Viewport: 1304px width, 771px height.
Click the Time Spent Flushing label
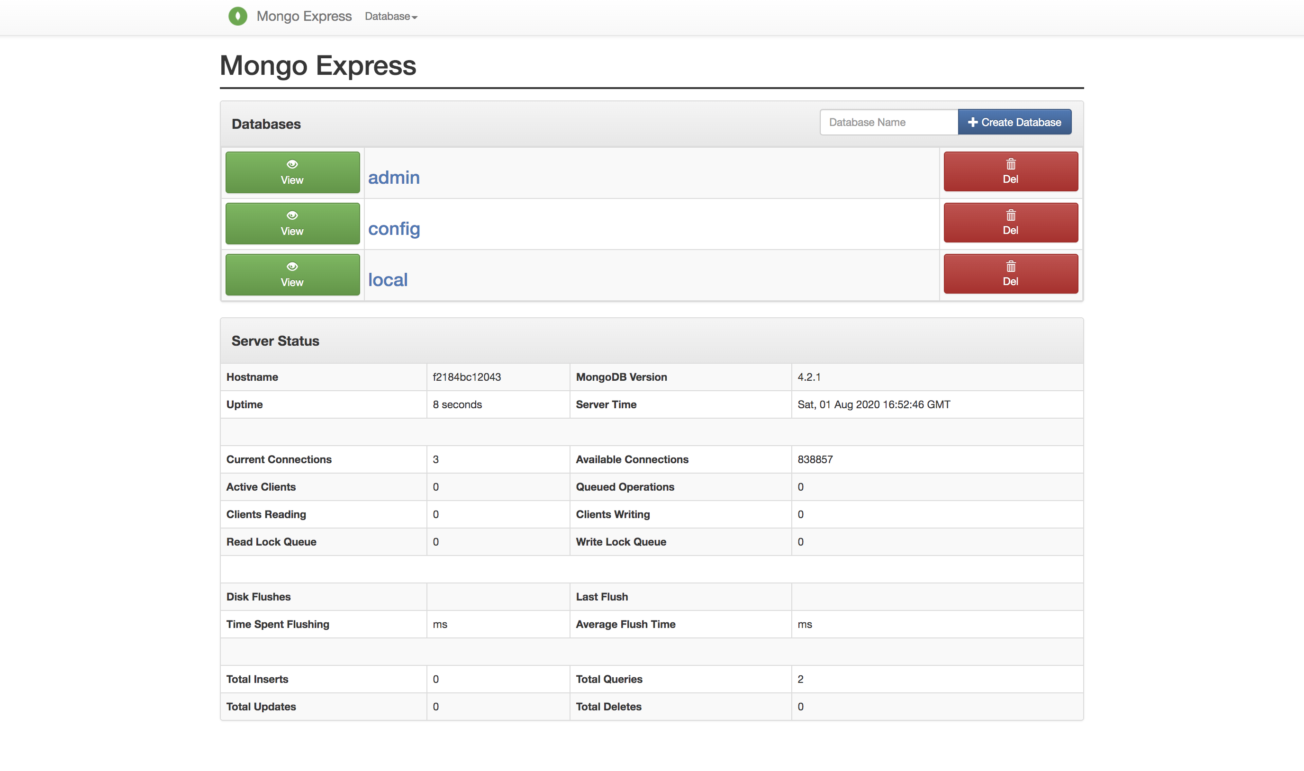click(278, 625)
